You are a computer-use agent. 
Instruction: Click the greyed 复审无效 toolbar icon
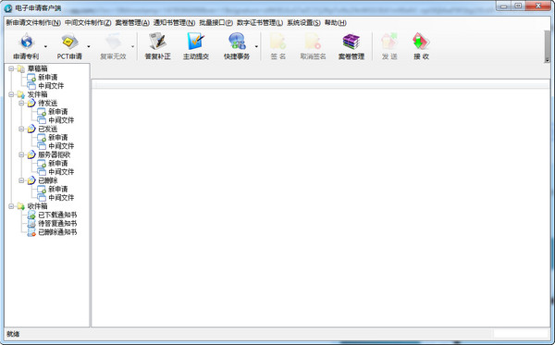point(113,42)
